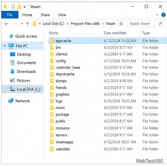The width and height of the screenshot is (167, 167).
Task: Sort by the Name column header
Action: (53, 33)
